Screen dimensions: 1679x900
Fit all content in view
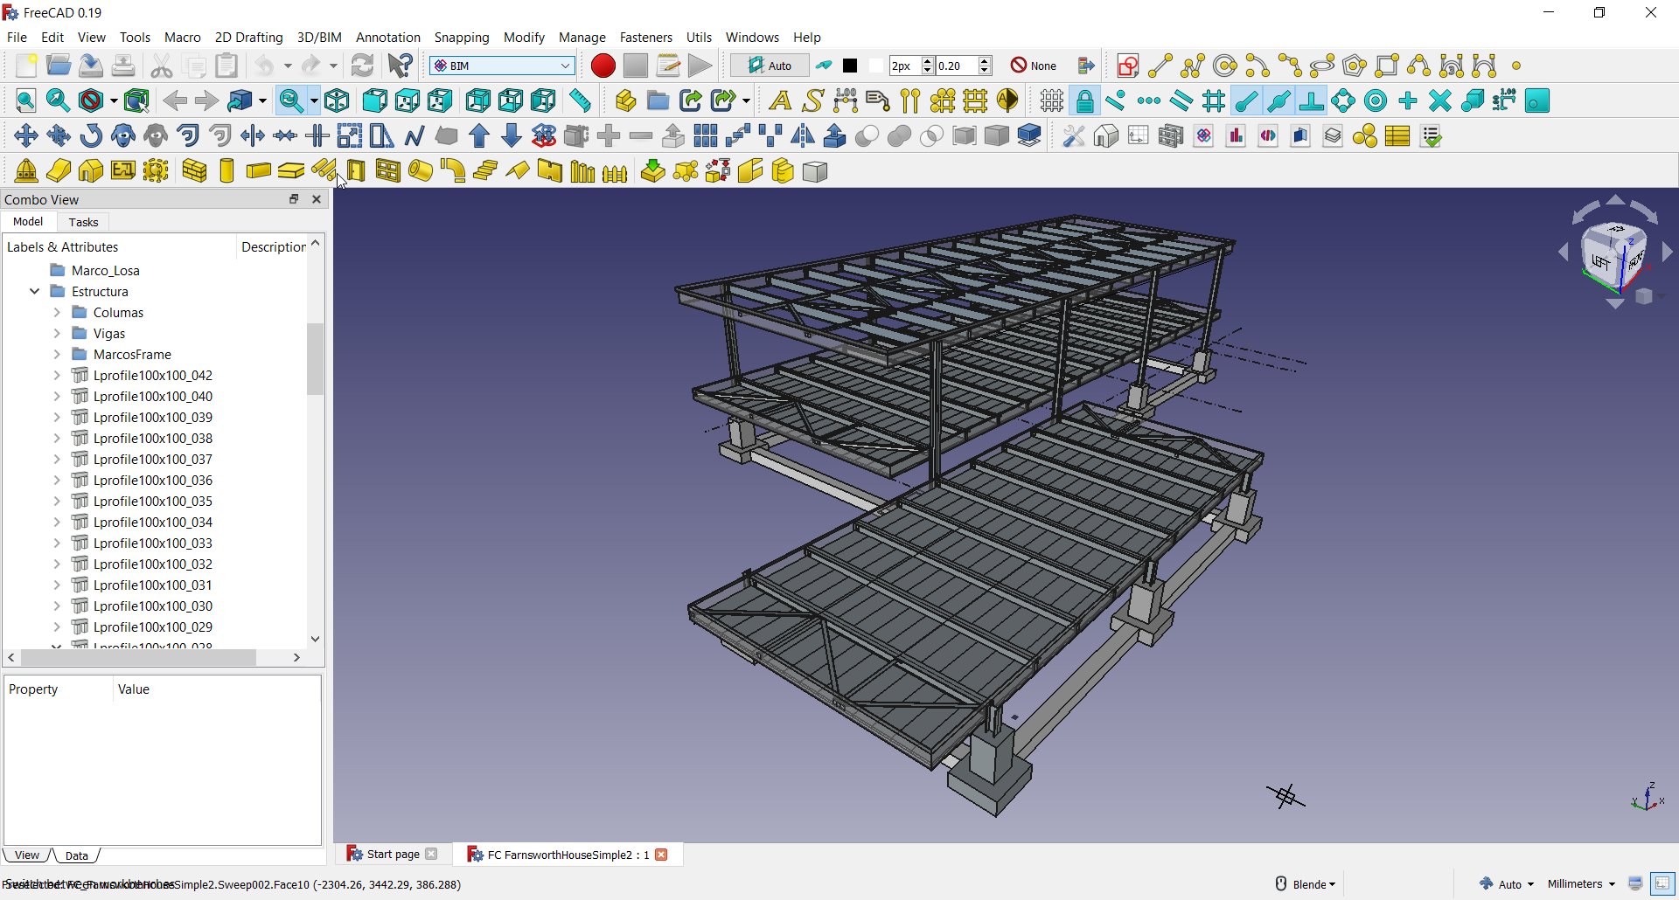click(26, 100)
